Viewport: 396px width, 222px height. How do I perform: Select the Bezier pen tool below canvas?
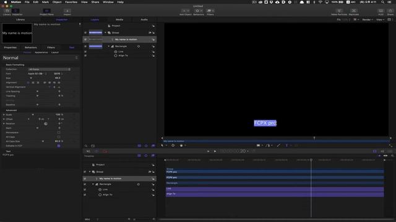tap(268, 146)
